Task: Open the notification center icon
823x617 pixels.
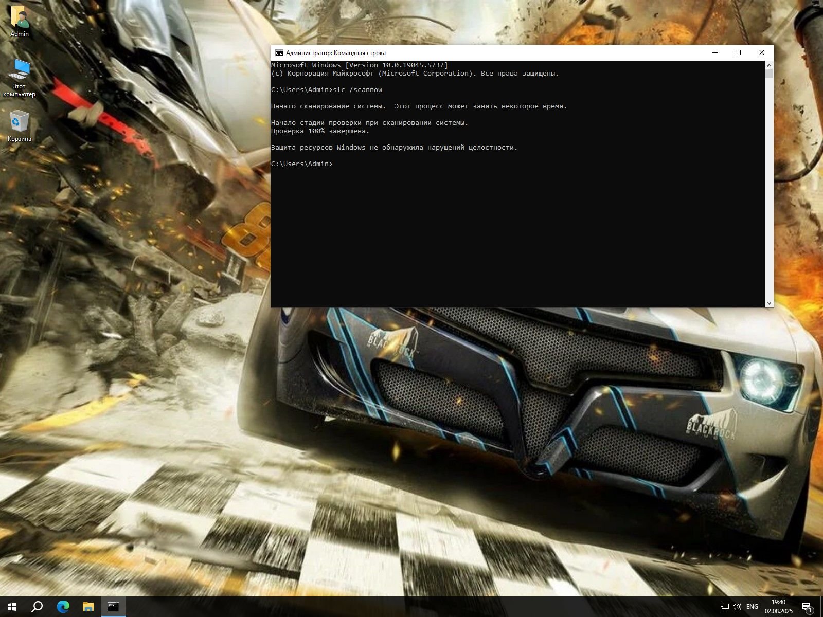Action: tap(807, 607)
